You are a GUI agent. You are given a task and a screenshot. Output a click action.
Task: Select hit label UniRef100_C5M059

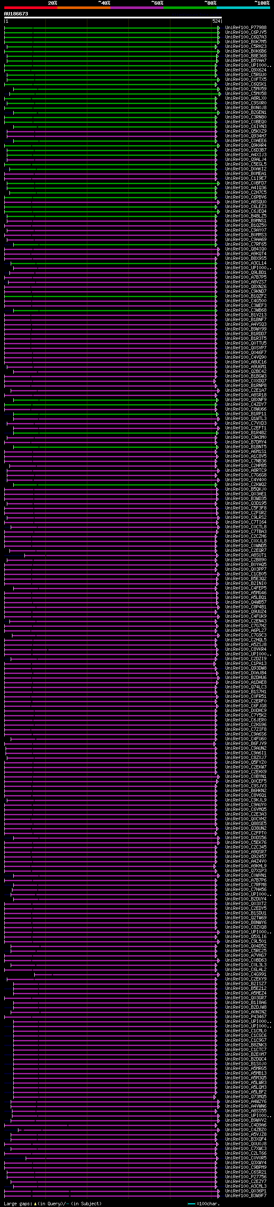(245, 89)
